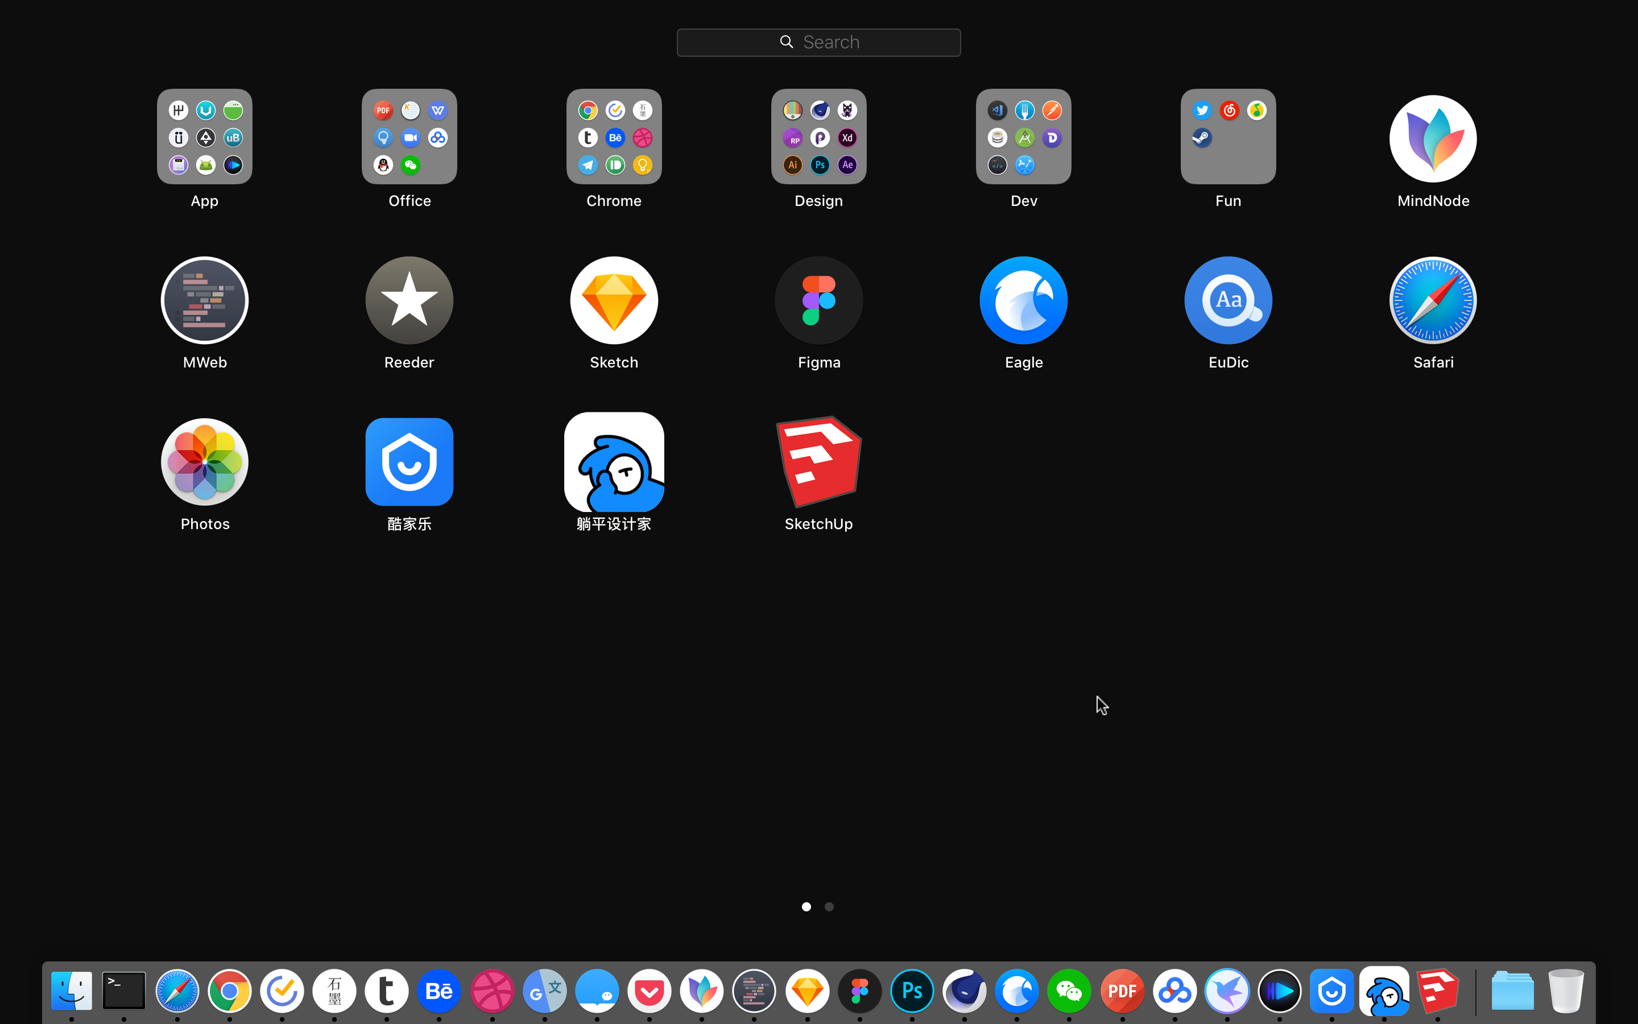Click inside the Search field
The height and width of the screenshot is (1024, 1638).
point(818,42)
